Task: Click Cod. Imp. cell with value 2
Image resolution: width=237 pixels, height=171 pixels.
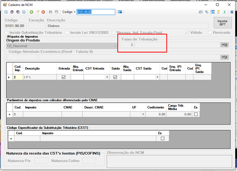Action: (x=18, y=77)
